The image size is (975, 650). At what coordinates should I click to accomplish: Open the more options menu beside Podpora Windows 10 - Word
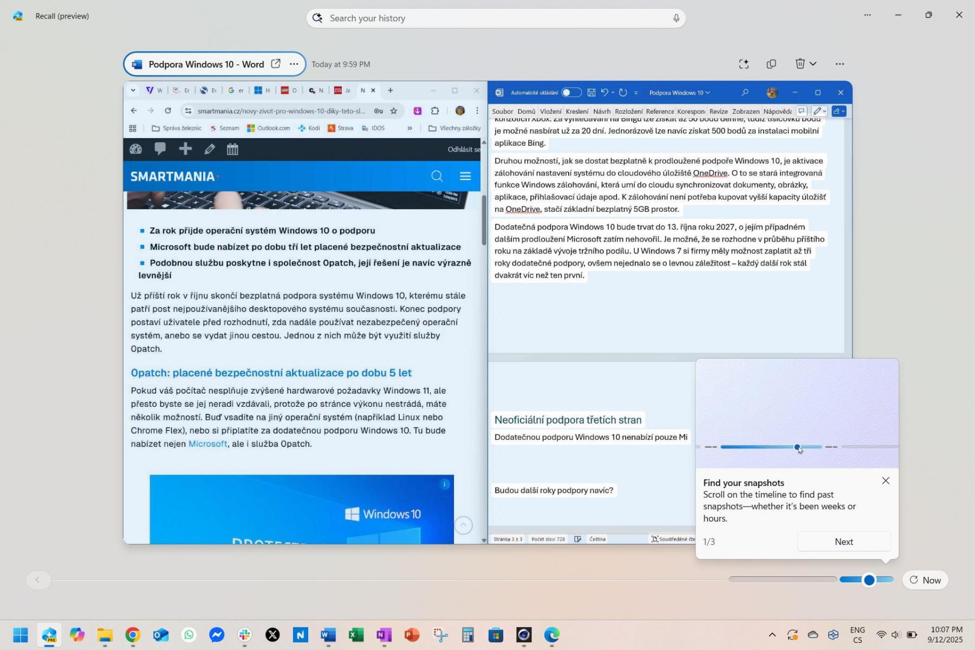(294, 64)
